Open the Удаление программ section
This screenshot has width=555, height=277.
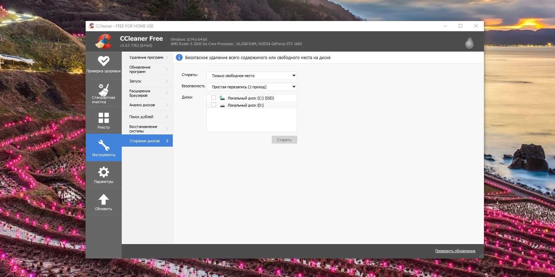coord(147,57)
